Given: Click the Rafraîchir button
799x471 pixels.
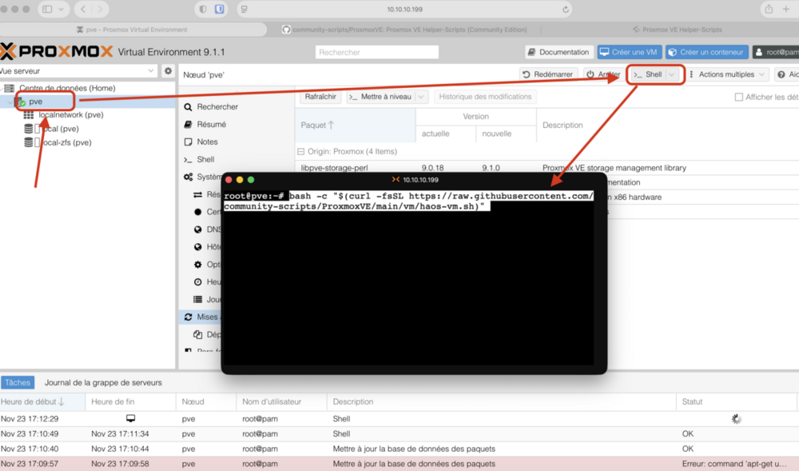Looking at the screenshot, I should pyautogui.click(x=320, y=96).
